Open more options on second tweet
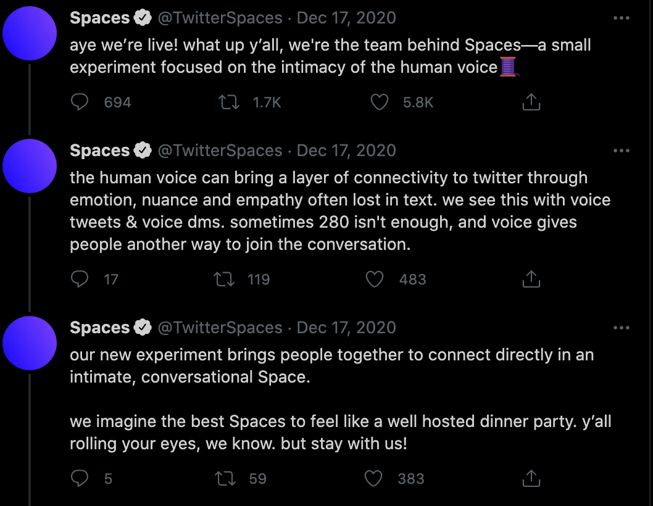Image resolution: width=653 pixels, height=506 pixels. (621, 151)
